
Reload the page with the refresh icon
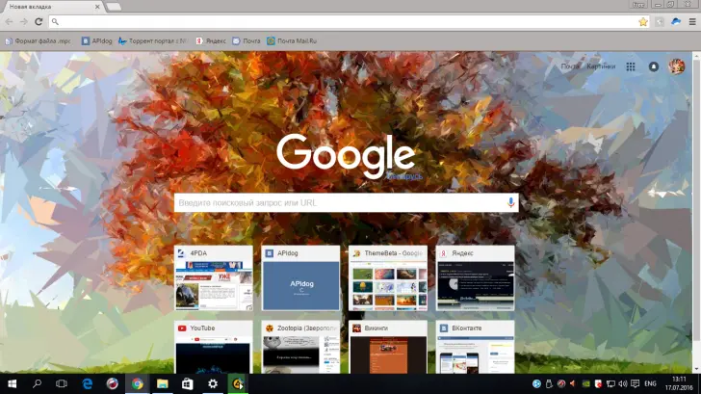click(x=39, y=21)
